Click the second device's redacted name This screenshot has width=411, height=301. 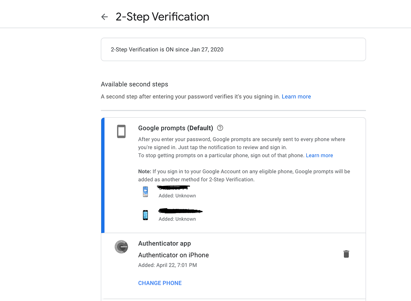[180, 210]
